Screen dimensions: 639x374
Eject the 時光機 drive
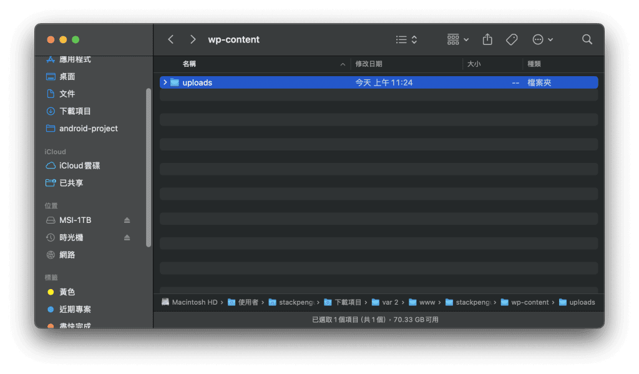point(127,238)
